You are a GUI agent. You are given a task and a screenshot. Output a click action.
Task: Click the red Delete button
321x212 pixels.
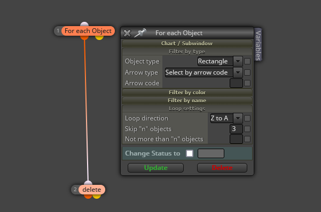click(222, 168)
